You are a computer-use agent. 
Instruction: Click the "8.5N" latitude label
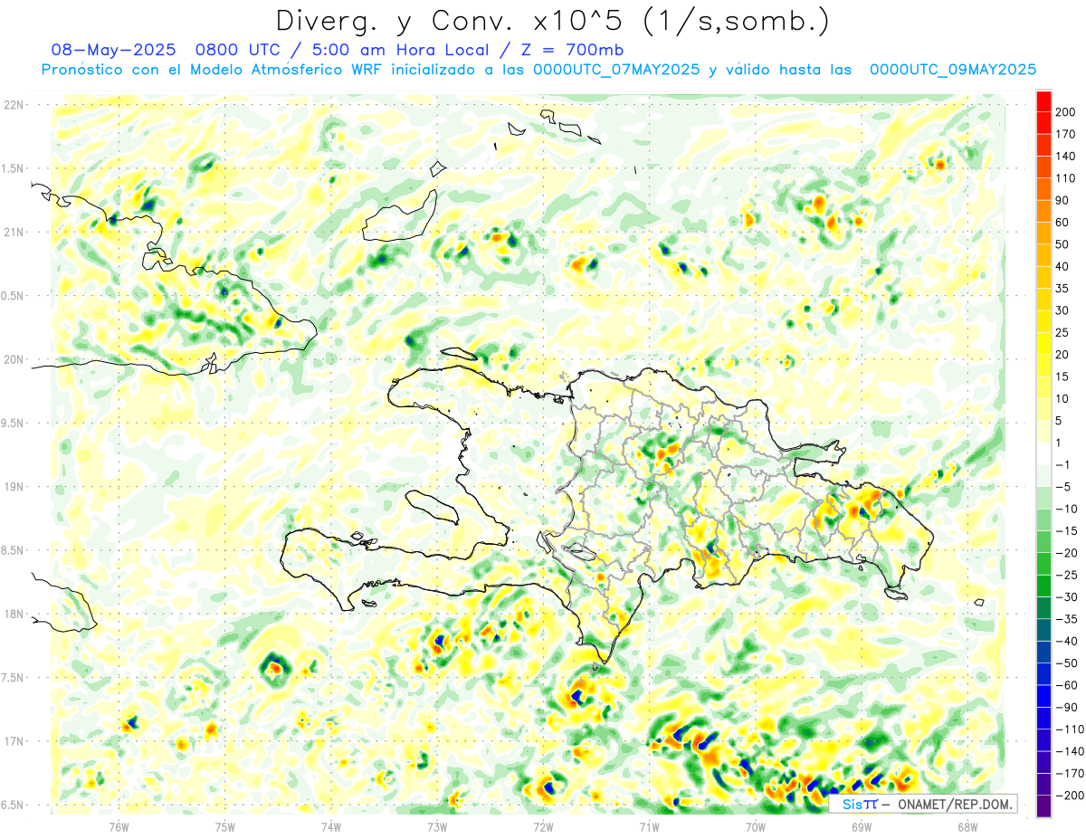(14, 550)
